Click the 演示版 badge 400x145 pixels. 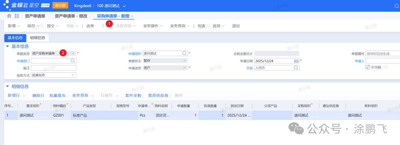tap(60, 6)
